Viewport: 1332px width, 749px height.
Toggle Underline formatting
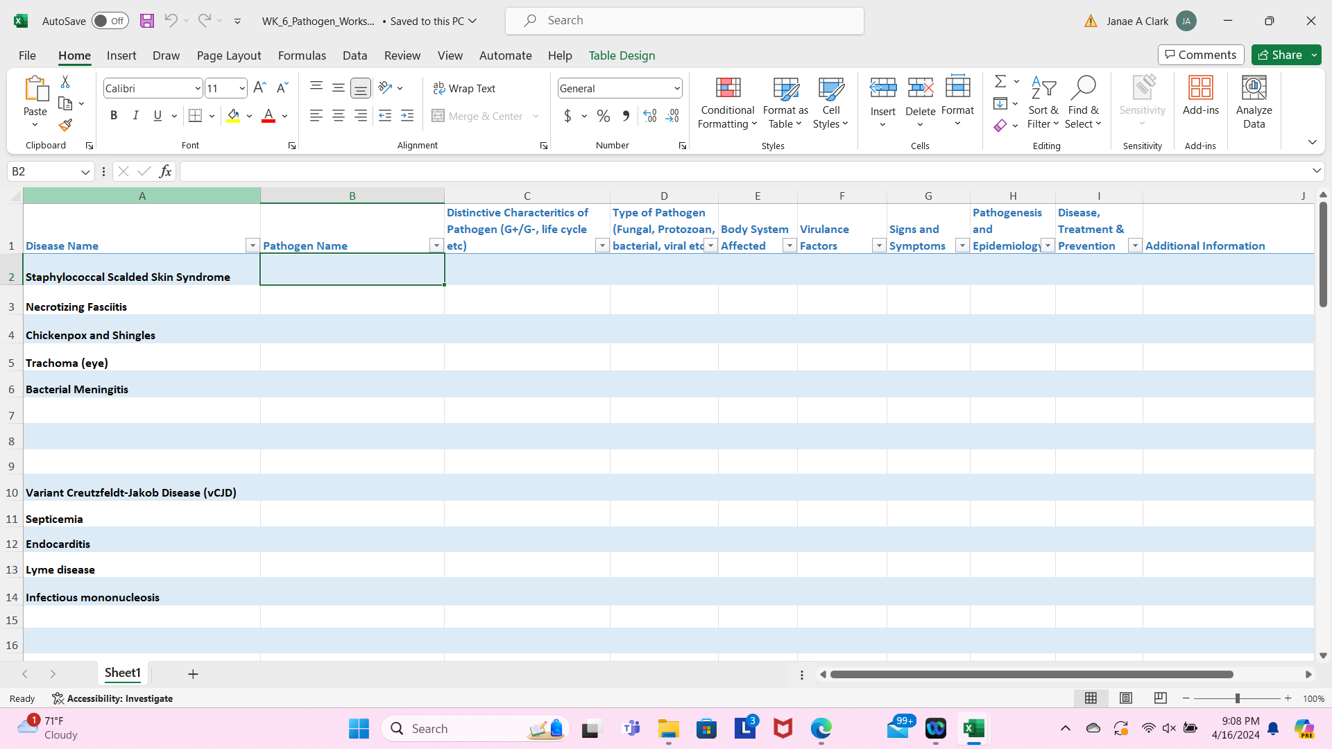(157, 115)
